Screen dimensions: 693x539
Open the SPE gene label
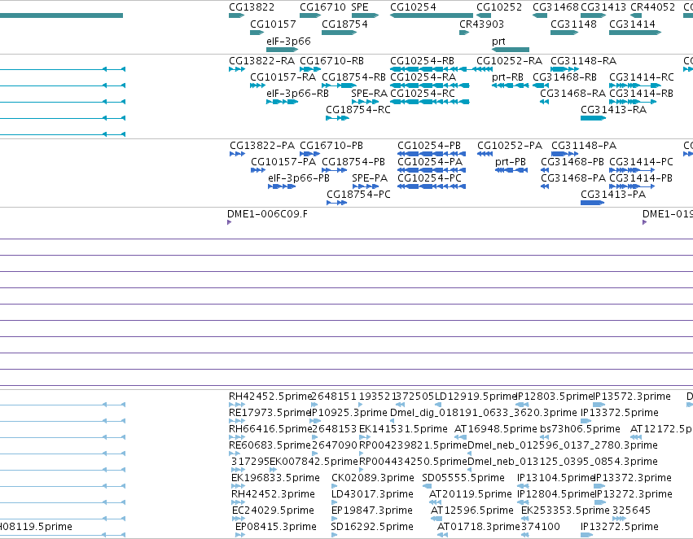click(x=360, y=7)
